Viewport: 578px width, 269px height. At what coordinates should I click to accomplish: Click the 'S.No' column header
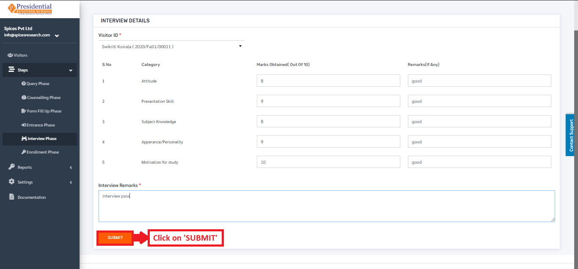click(107, 65)
